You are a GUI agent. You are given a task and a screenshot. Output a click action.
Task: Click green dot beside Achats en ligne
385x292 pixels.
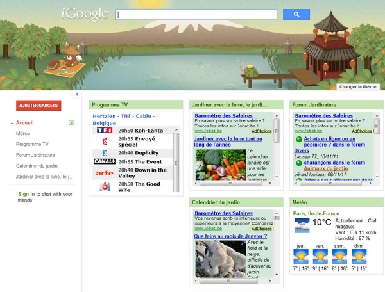tap(299, 139)
